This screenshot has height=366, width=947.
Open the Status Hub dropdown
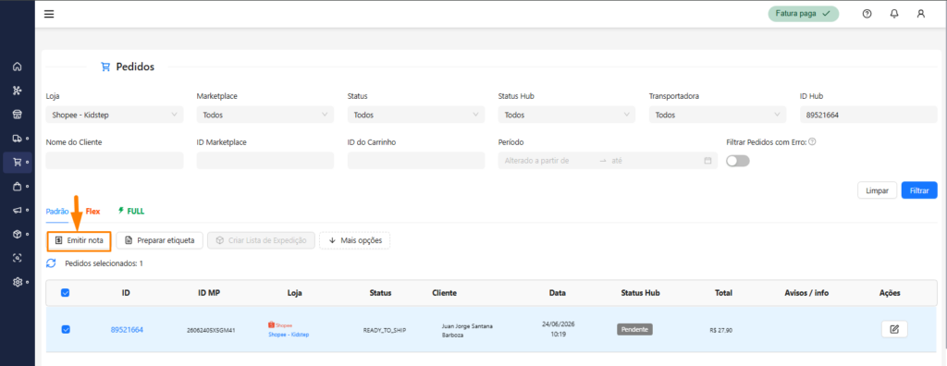567,115
